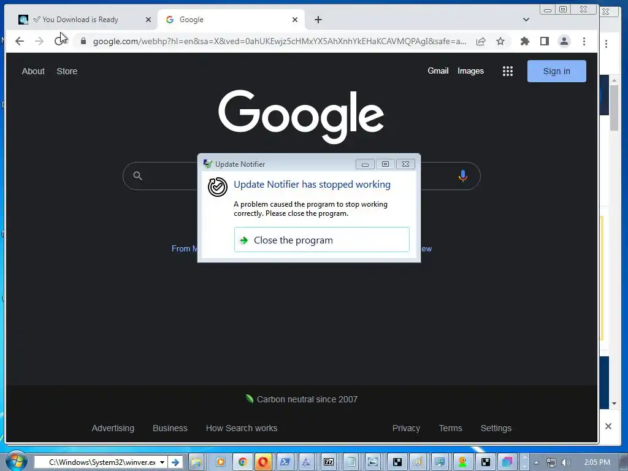Expand the taskbar address dropdown arrow

click(x=162, y=462)
